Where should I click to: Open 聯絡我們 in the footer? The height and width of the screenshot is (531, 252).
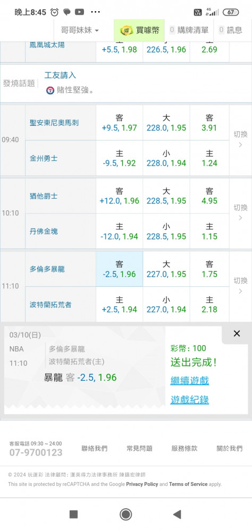94,448
